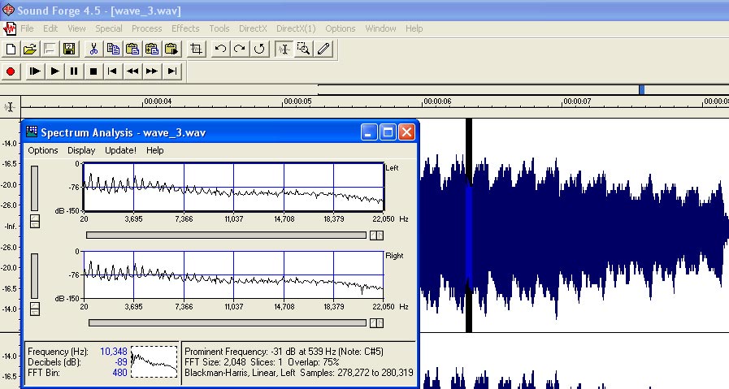
Task: Click the Right channel horizontal zoom stepper
Action: point(376,322)
